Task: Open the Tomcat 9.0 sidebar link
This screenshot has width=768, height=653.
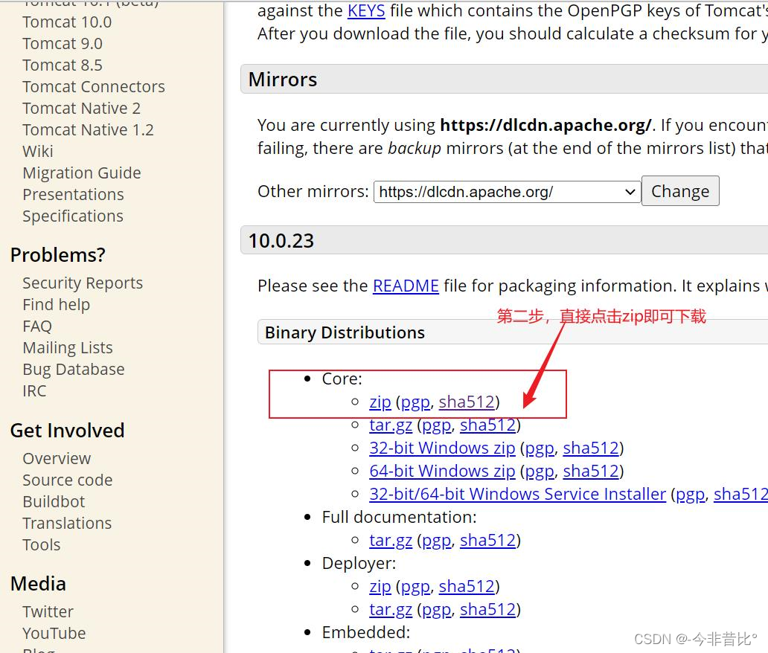Action: point(63,44)
